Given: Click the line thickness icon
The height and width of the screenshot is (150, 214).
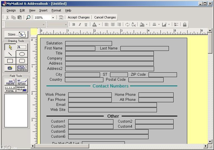Looking at the screenshot, I should tap(154, 25).
